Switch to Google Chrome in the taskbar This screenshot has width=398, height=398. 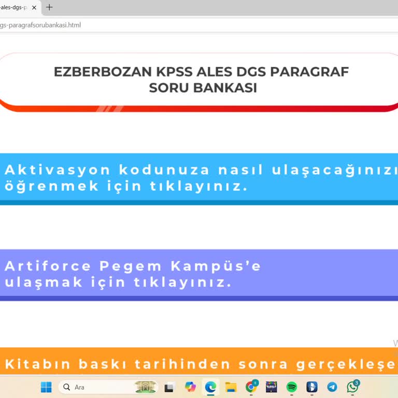click(x=251, y=387)
